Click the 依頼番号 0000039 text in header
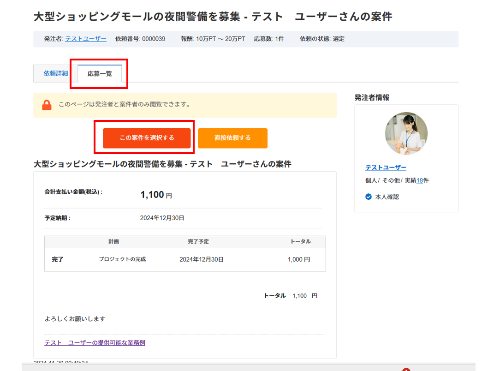This screenshot has height=371, width=488. tap(140, 39)
